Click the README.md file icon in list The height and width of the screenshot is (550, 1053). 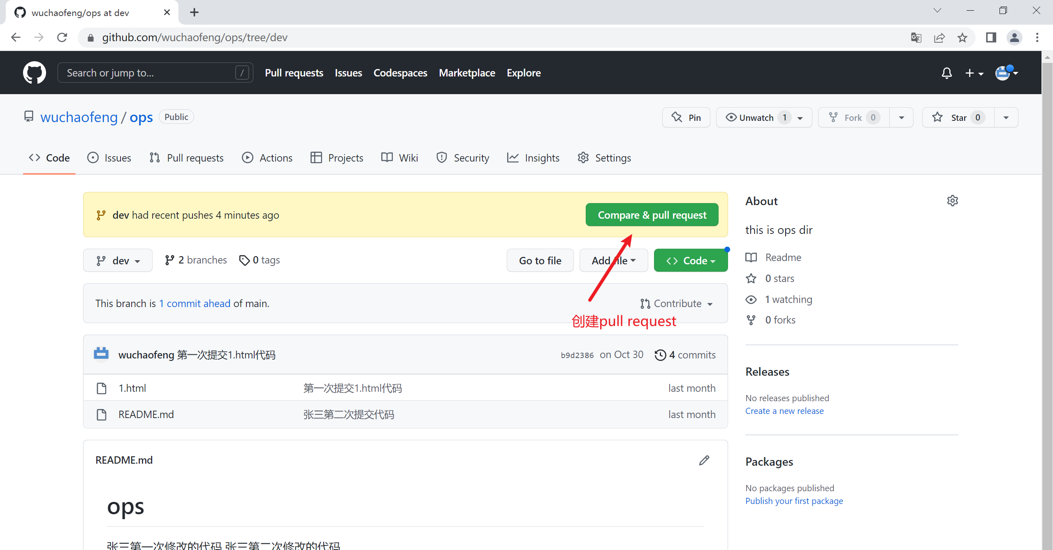(101, 414)
